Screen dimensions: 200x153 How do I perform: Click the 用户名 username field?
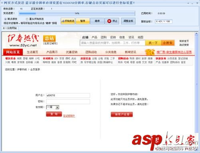coord(68,95)
